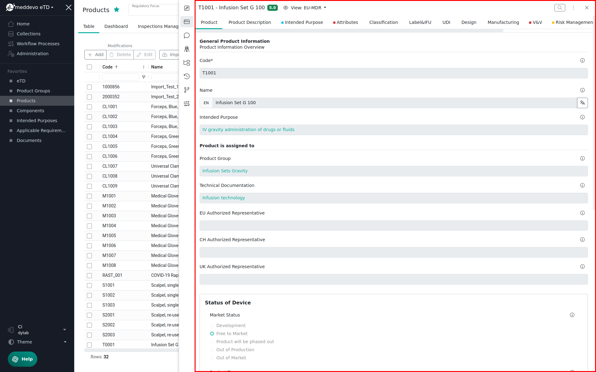Screen dimensions: 596x372
Task: Check the checkbox for row CL1001
Action: 89,107
